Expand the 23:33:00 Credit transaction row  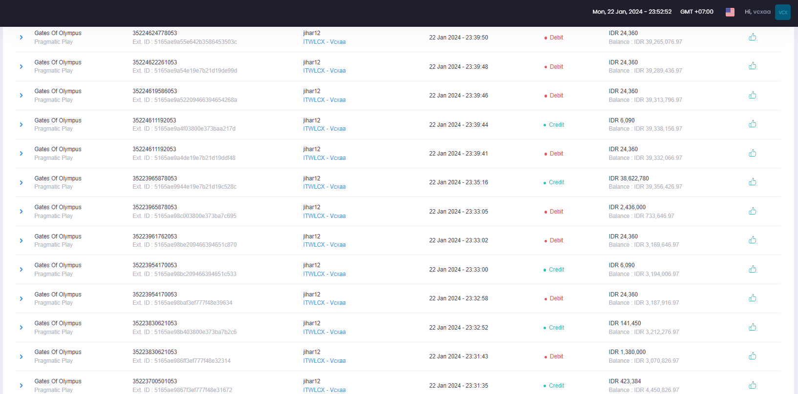21,270
